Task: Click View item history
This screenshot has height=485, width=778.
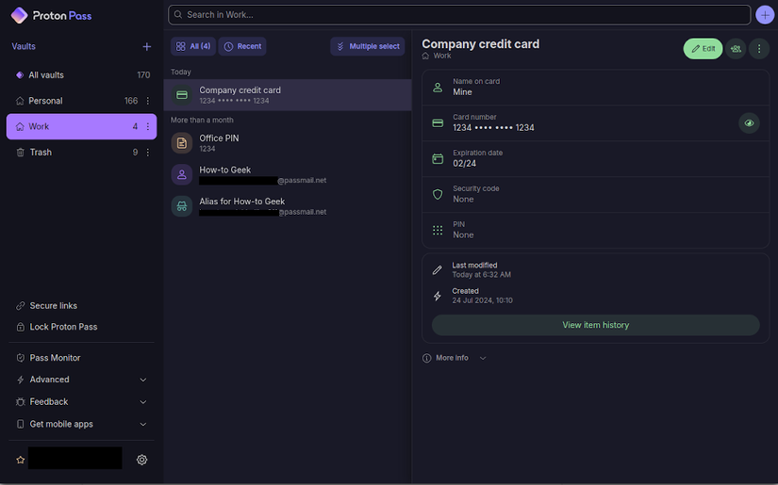Action: (x=595, y=325)
